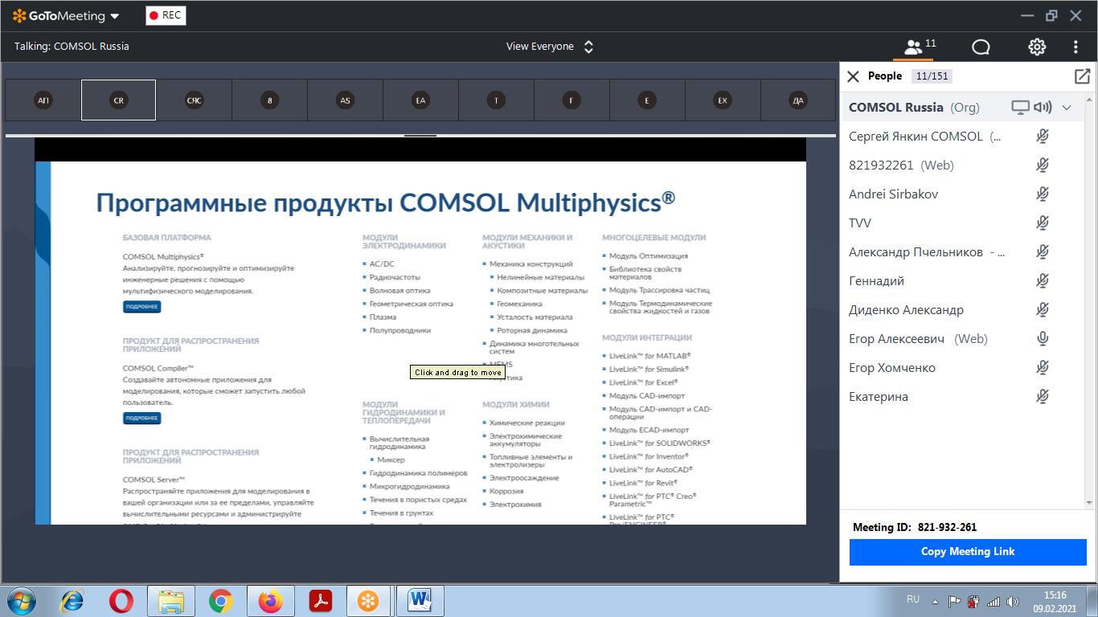
Task: Click COMSOL Russia screen sharing monitor icon
Action: [x=1020, y=108]
